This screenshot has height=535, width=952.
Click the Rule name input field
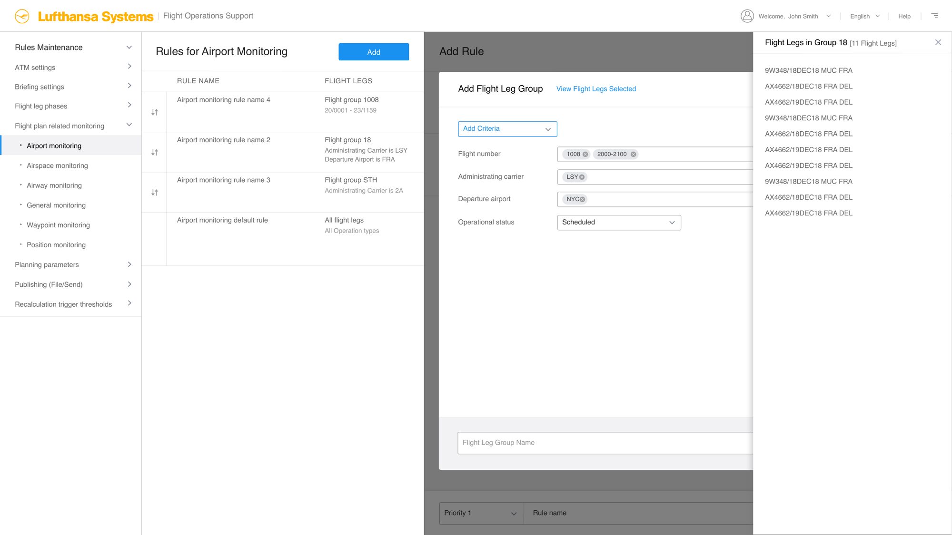pyautogui.click(x=638, y=513)
